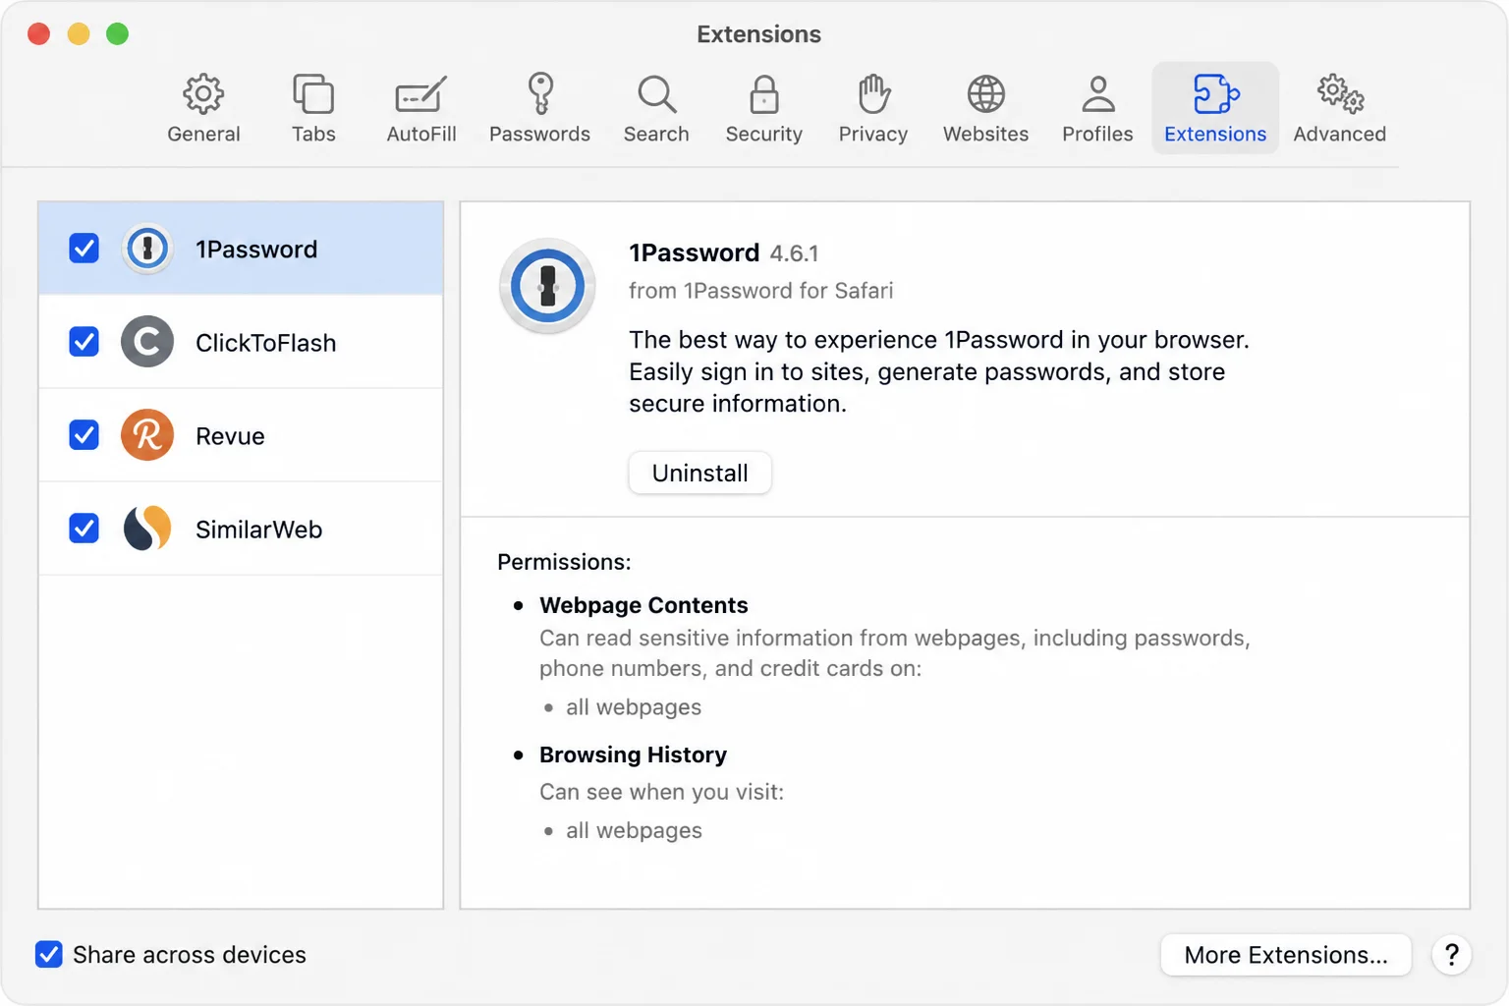The height and width of the screenshot is (1006, 1509).
Task: Click the 1Password title in the details pane
Action: point(694,252)
